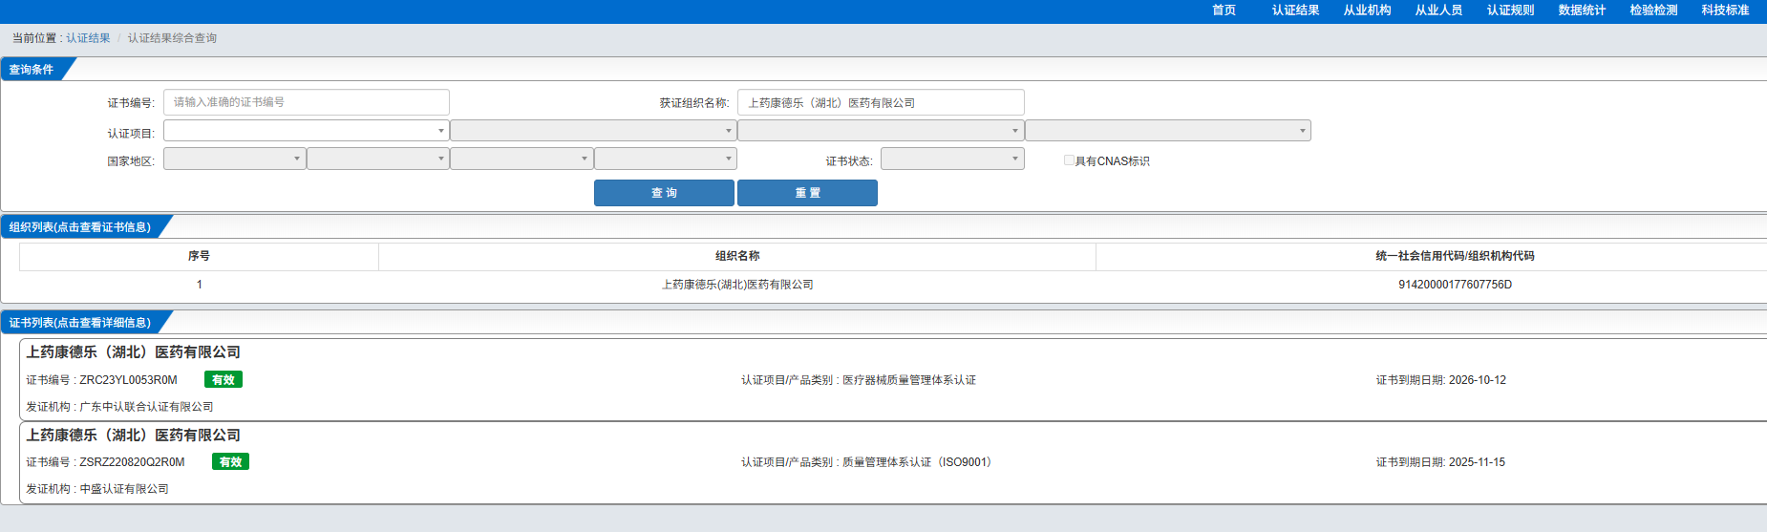Click 有效 badge for ZRC23YL0053R0M
The height and width of the screenshot is (532, 1767).
click(224, 379)
